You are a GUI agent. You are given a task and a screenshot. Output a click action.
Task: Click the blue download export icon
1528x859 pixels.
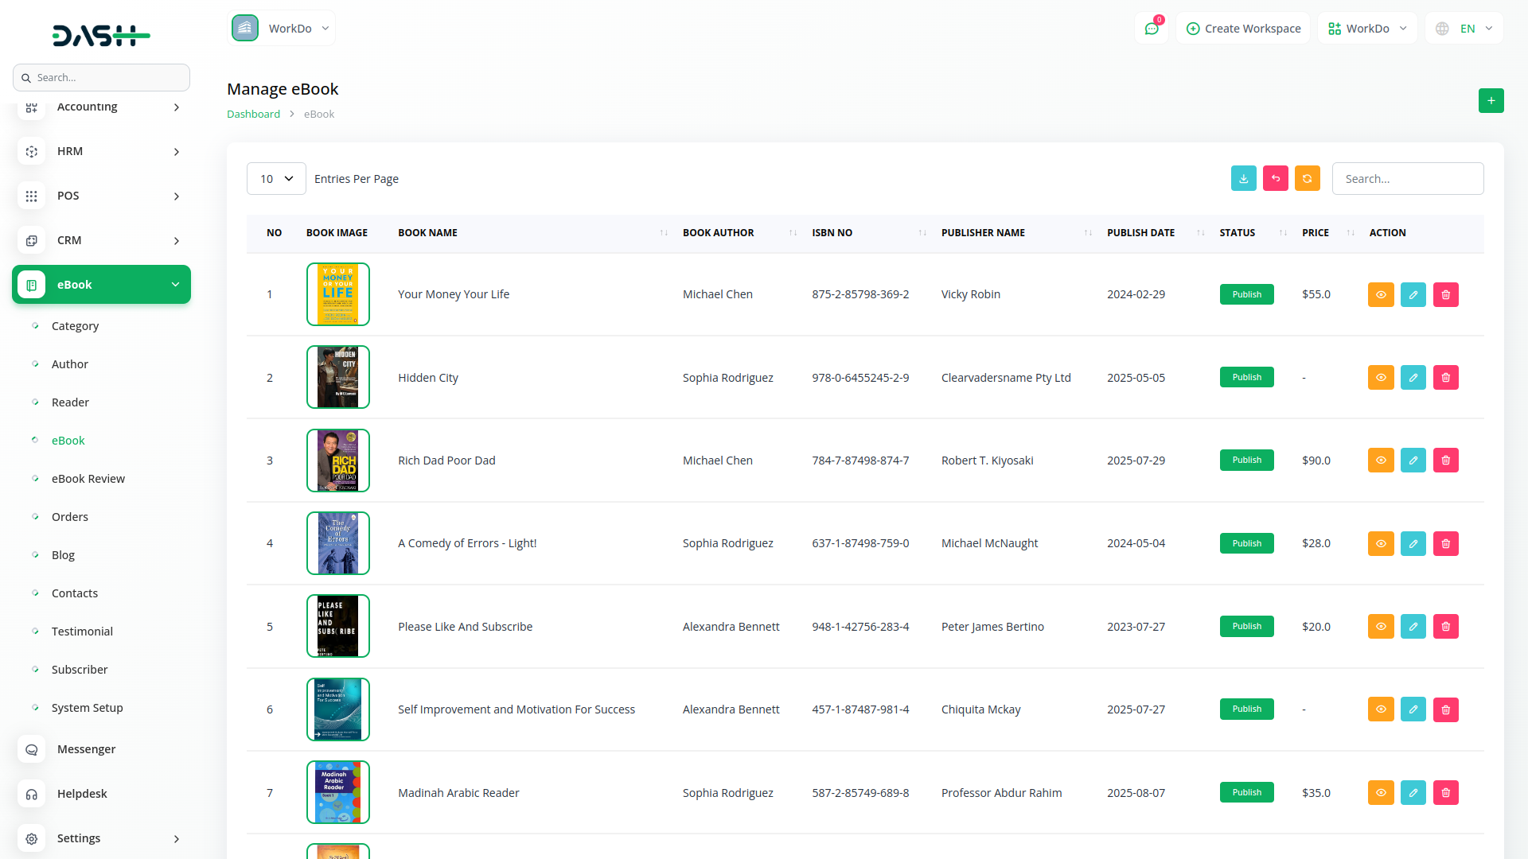[x=1243, y=179]
